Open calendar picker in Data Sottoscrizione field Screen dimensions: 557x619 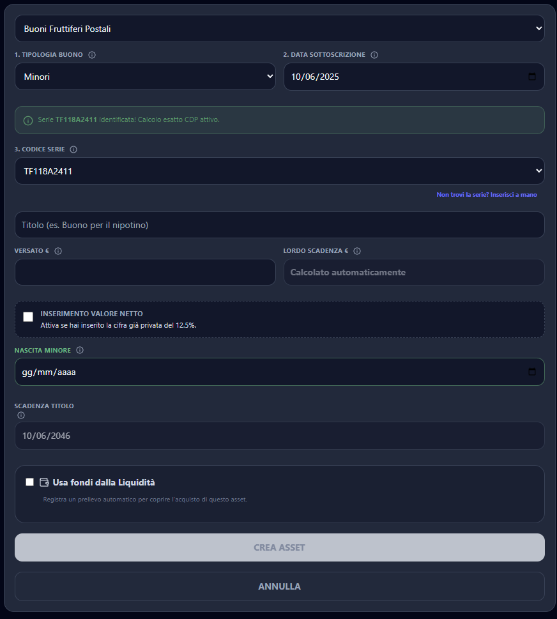532,77
